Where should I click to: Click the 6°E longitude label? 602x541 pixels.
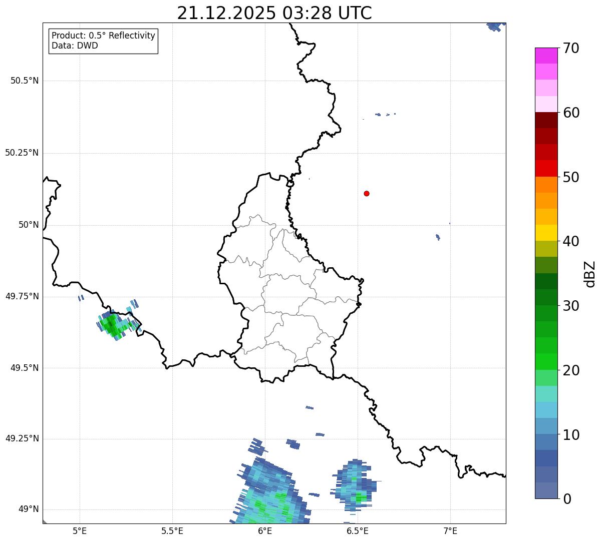[265, 530]
